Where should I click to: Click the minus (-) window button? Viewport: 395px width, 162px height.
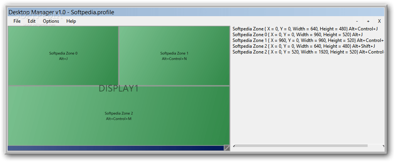(x=357, y=21)
